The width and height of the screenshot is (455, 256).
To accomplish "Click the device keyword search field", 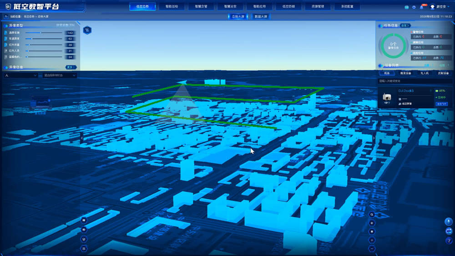I will coord(415,81).
